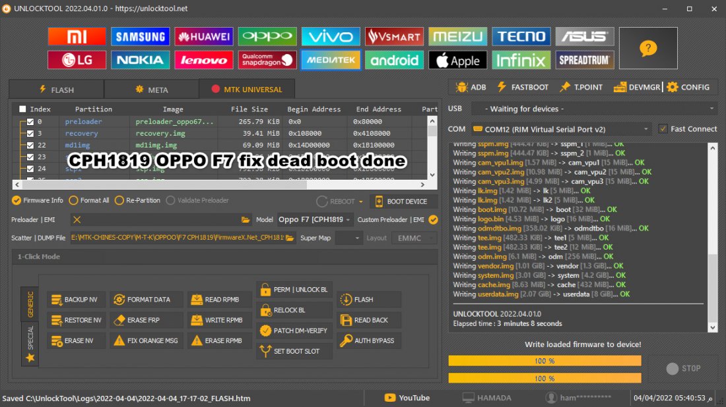Viewport: 726px width, 407px height.
Task: Pick the Vivo brand tile
Action: pos(331,36)
